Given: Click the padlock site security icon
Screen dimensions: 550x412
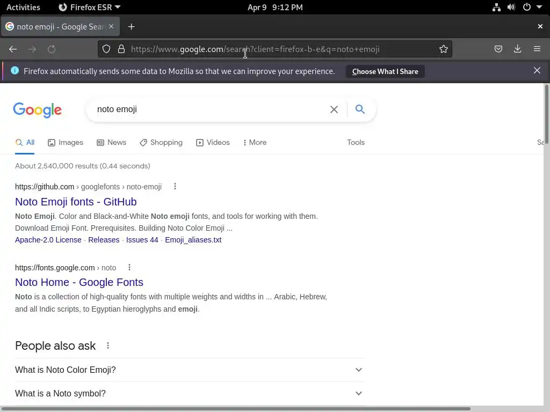Looking at the screenshot, I should (121, 49).
